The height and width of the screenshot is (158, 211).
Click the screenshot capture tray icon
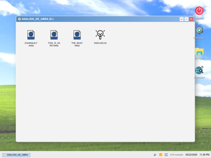point(166,155)
